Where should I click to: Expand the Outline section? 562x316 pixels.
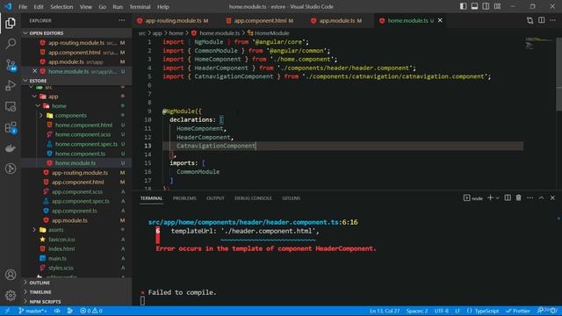25,283
